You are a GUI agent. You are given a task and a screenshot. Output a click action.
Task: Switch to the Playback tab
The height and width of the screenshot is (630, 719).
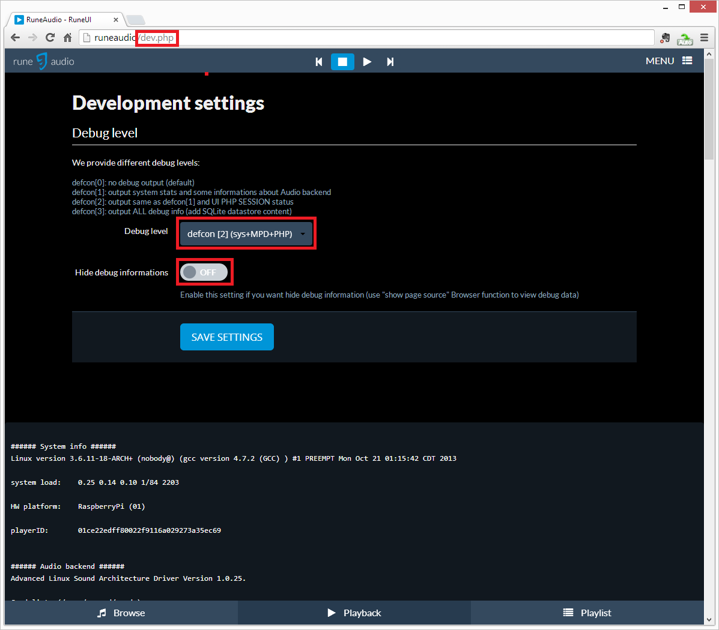tap(354, 613)
